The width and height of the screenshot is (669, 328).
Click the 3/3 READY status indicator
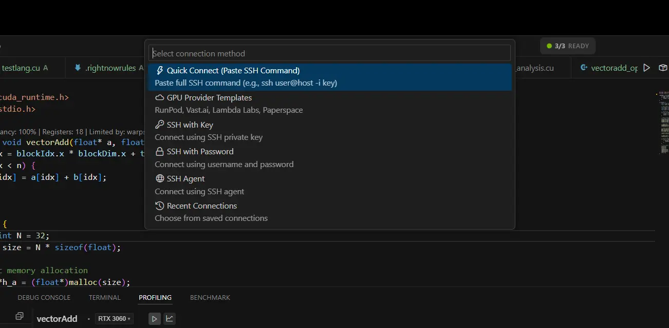pyautogui.click(x=567, y=46)
